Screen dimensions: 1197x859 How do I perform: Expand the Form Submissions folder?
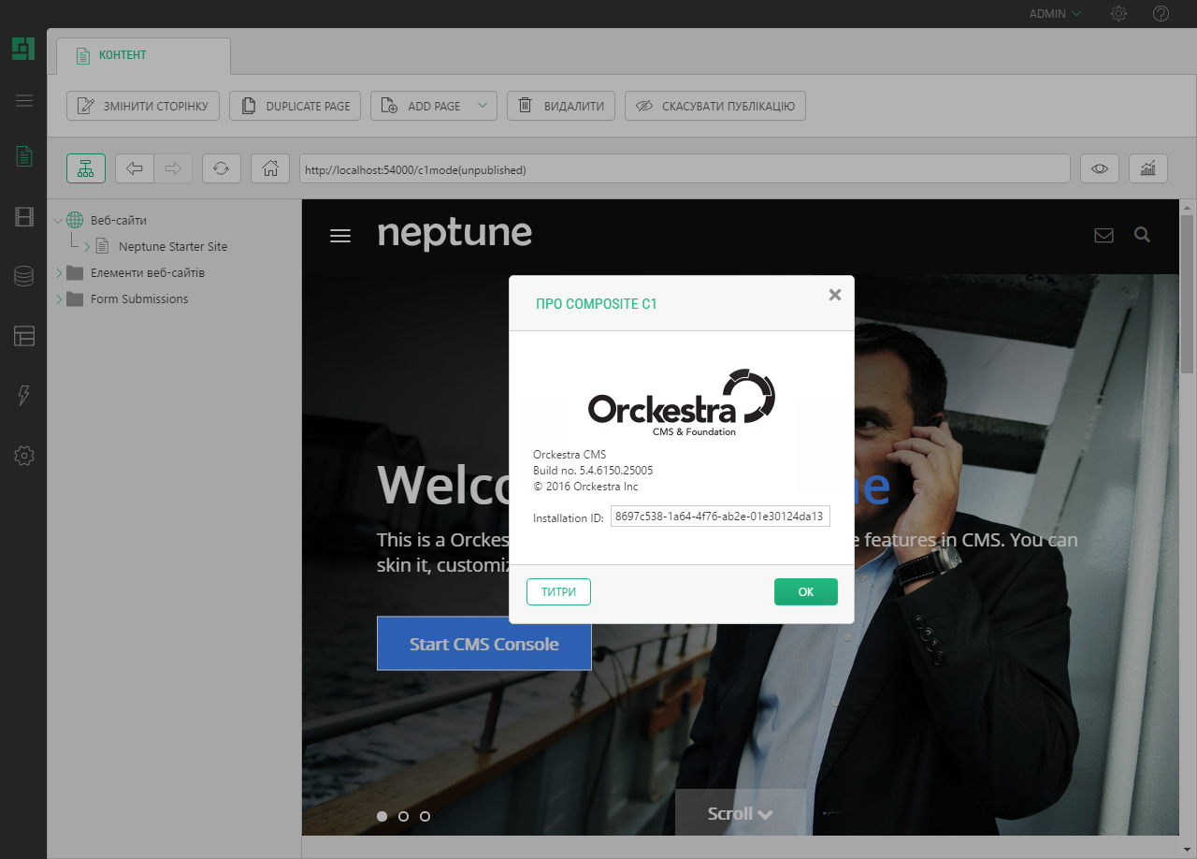pyautogui.click(x=59, y=299)
